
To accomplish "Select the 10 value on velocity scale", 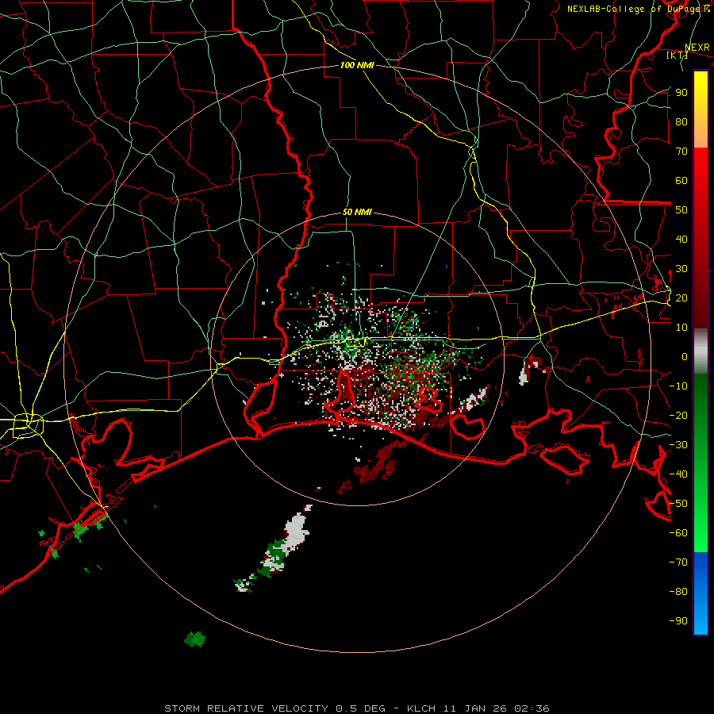I will [681, 328].
